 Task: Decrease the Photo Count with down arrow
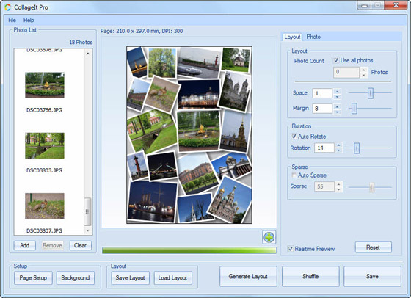(x=363, y=75)
